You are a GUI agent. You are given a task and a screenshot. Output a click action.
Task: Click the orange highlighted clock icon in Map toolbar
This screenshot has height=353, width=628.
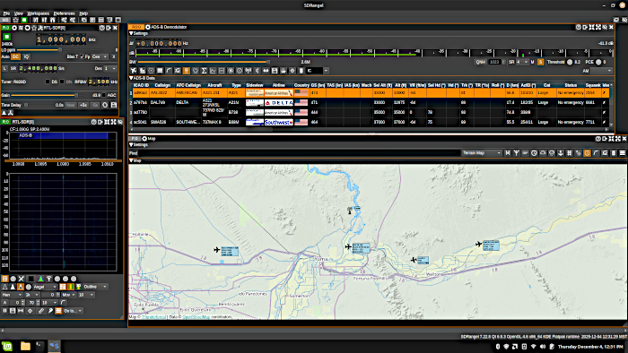(x=587, y=152)
